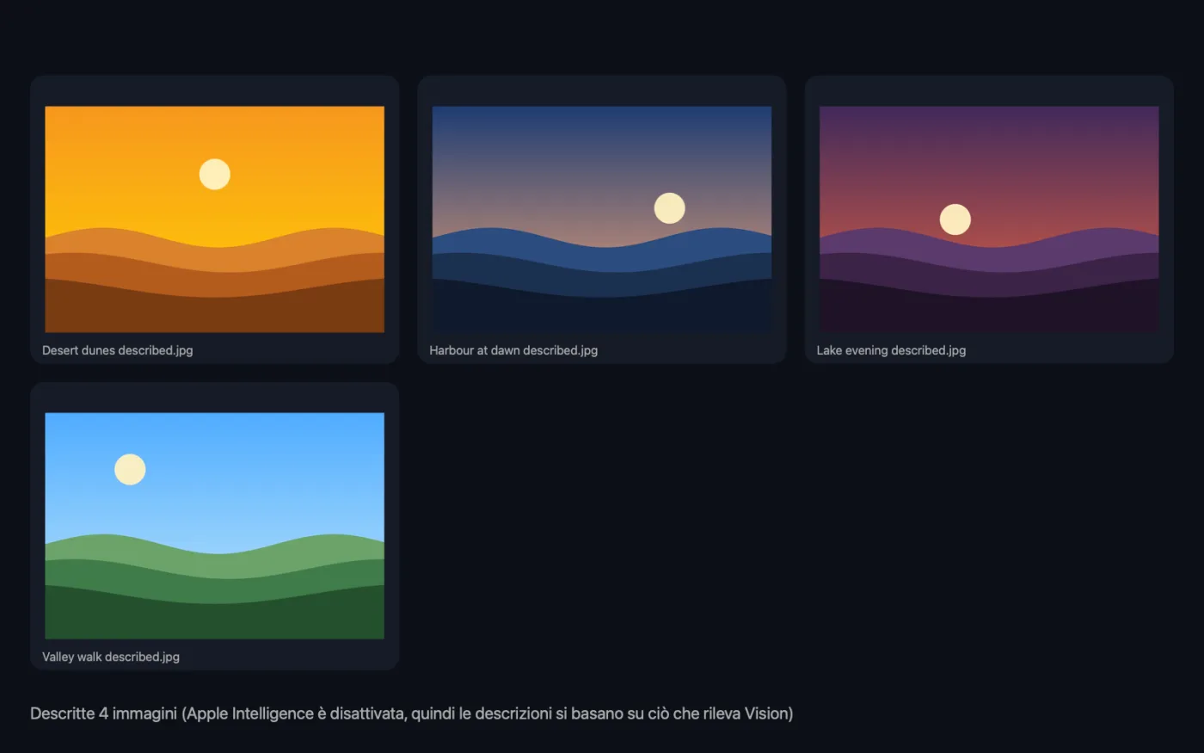Image resolution: width=1204 pixels, height=753 pixels.
Task: Select the 'Lake evening described.jpg' caption
Action: 891,350
